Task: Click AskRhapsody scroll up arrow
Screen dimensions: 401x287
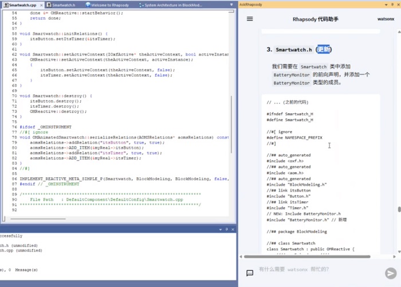Action: tap(399, 32)
